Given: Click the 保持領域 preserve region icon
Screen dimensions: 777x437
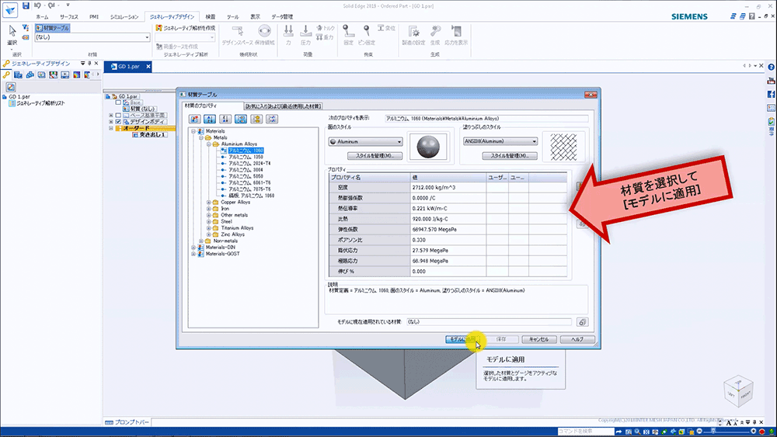Looking at the screenshot, I should tap(265, 35).
